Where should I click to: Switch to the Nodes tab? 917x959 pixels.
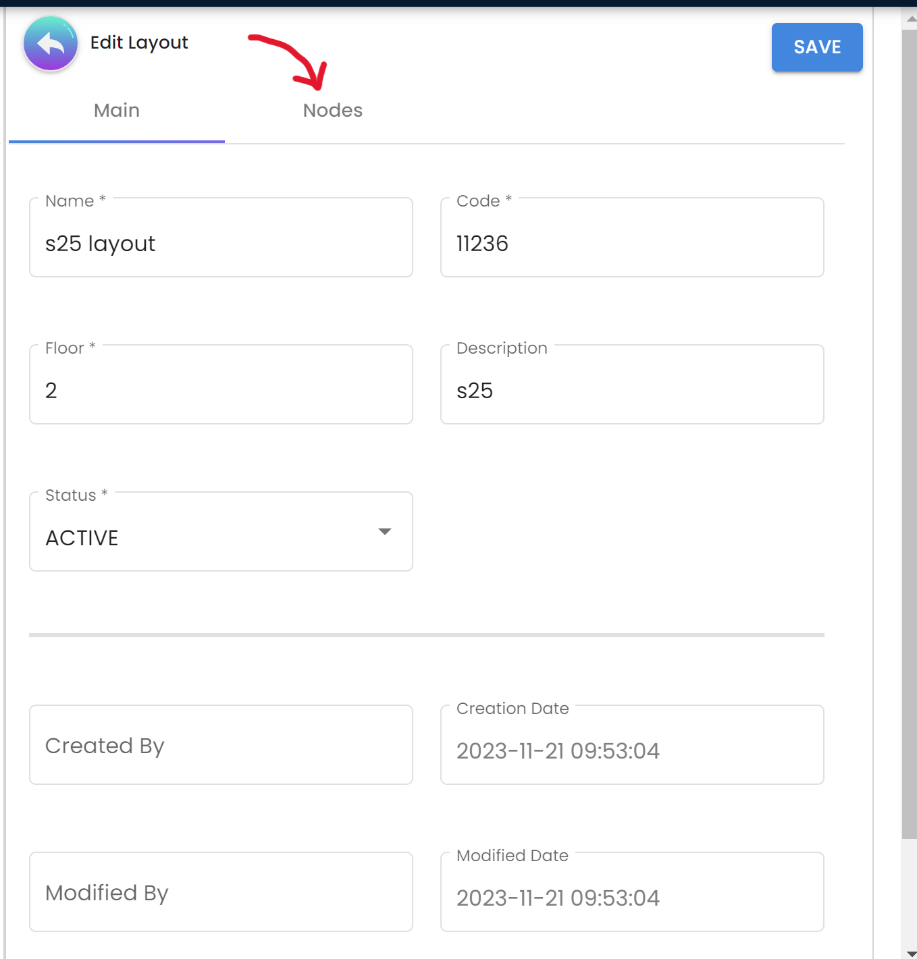point(332,111)
